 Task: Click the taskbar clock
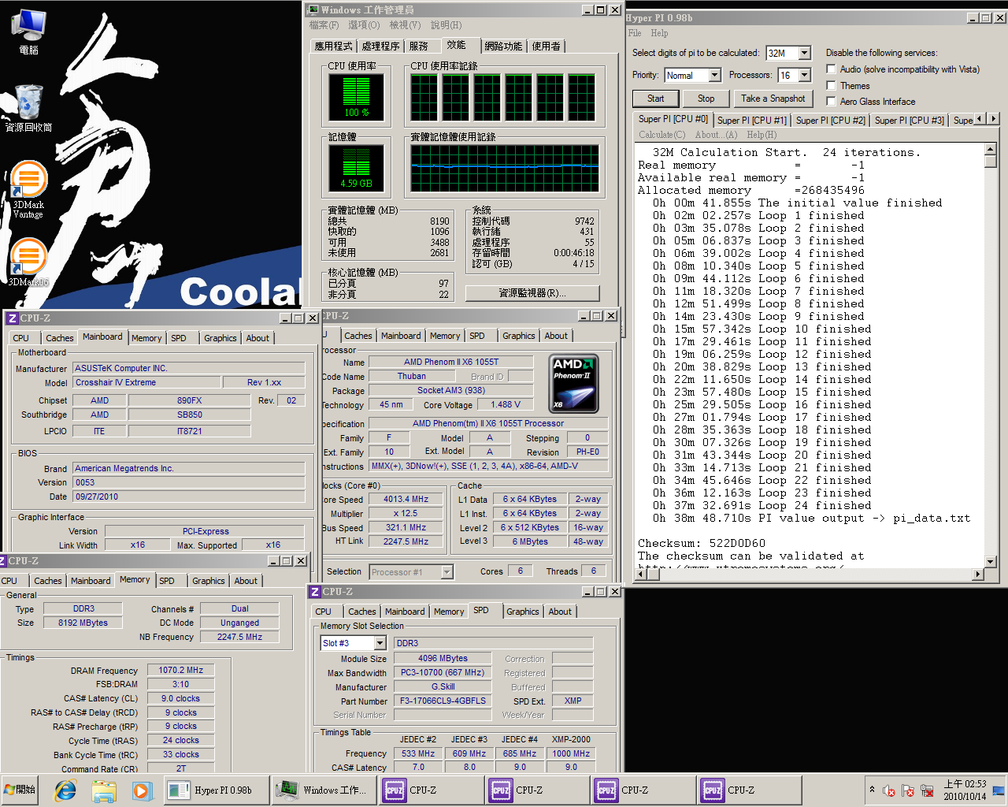pyautogui.click(x=965, y=790)
